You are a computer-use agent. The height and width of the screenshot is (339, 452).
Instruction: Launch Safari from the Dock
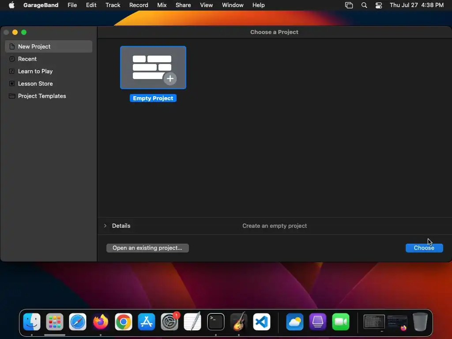pyautogui.click(x=78, y=322)
